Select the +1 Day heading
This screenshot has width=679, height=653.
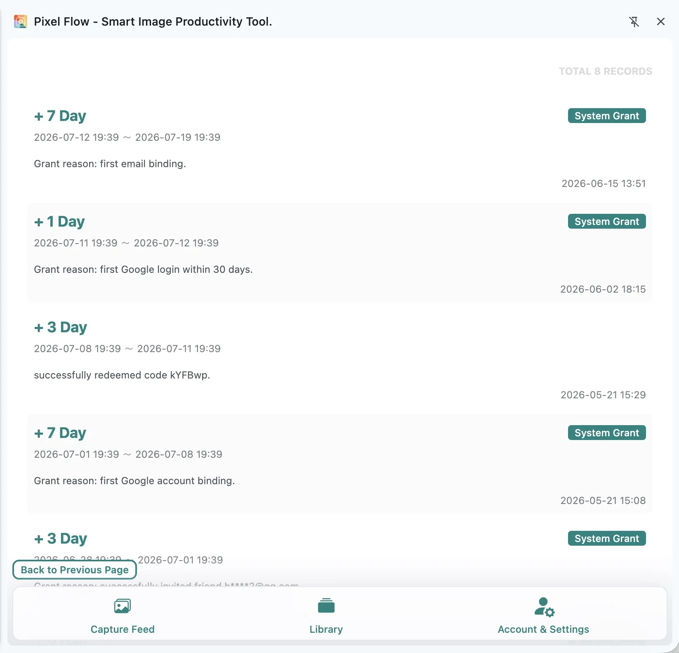point(59,222)
